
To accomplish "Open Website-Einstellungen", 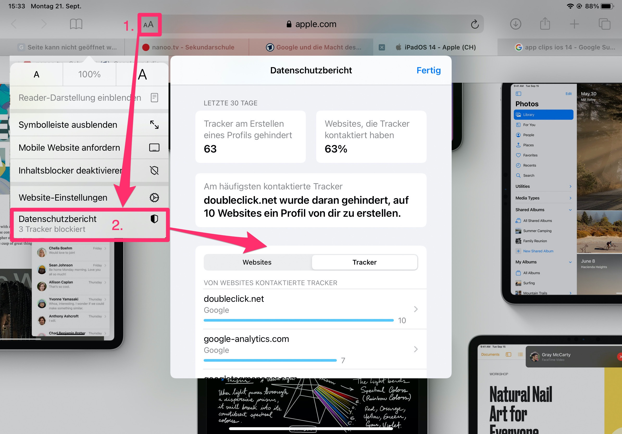I will pyautogui.click(x=89, y=197).
